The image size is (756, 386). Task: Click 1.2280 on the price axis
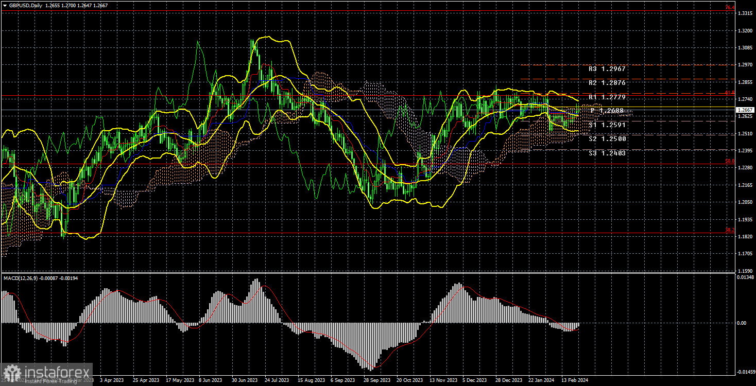pyautogui.click(x=745, y=168)
